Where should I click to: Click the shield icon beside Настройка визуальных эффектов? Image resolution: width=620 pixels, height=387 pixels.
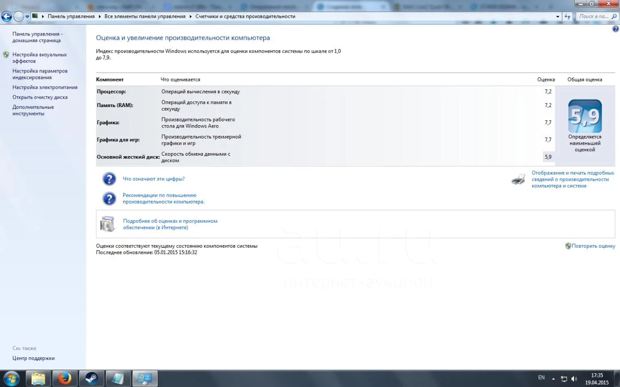pyautogui.click(x=6, y=55)
